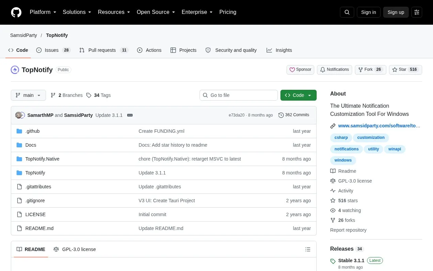
Task: Expand the Platform menu
Action: click(43, 12)
